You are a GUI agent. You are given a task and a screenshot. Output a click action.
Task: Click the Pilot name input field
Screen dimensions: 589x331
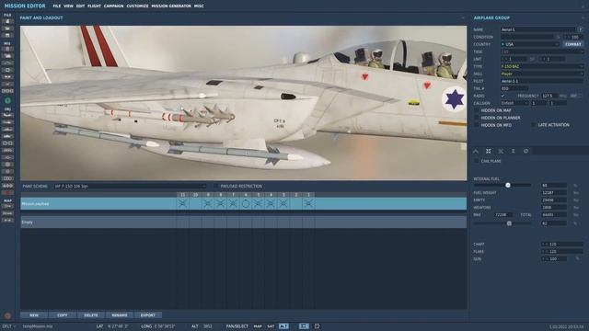(x=542, y=81)
